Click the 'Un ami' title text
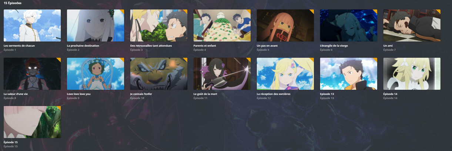This screenshot has width=452, height=151. 388,46
